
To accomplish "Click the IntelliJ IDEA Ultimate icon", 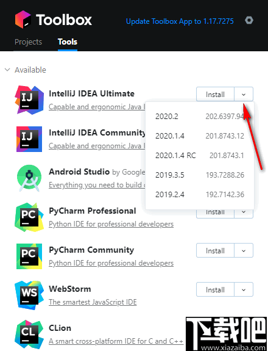I will point(29,100).
